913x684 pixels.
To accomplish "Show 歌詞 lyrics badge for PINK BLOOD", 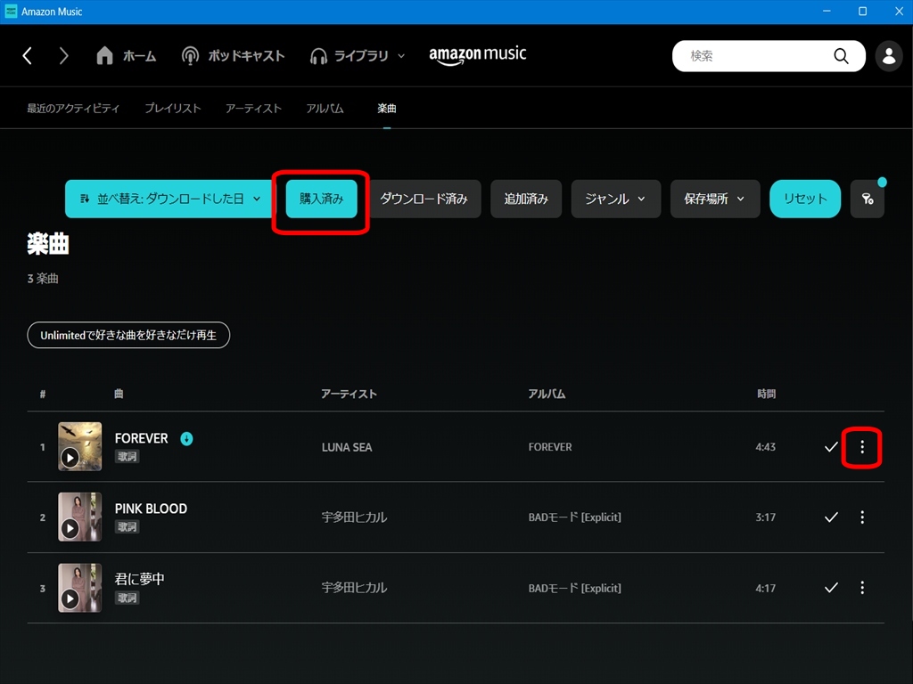I will tap(127, 527).
